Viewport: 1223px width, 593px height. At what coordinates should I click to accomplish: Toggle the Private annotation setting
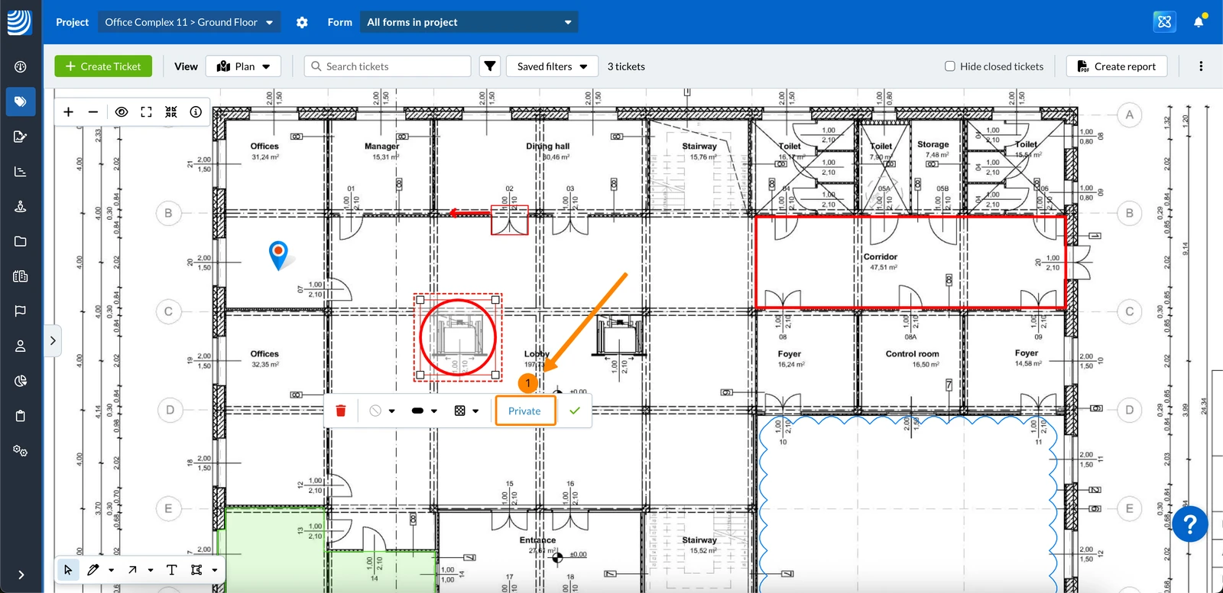click(x=524, y=411)
